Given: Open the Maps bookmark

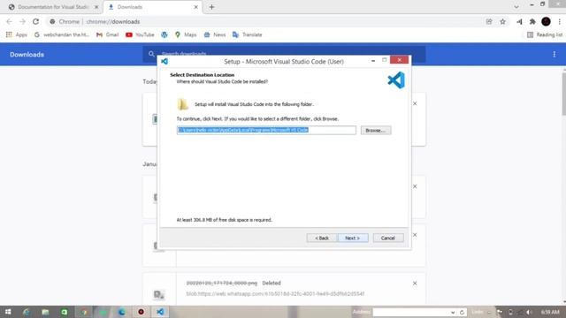Looking at the screenshot, I should [x=186, y=34].
